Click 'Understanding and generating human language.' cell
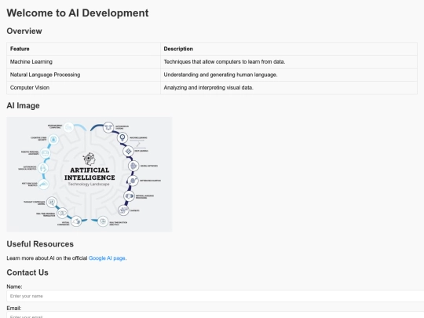This screenshot has height=318, width=424. pyautogui.click(x=289, y=75)
